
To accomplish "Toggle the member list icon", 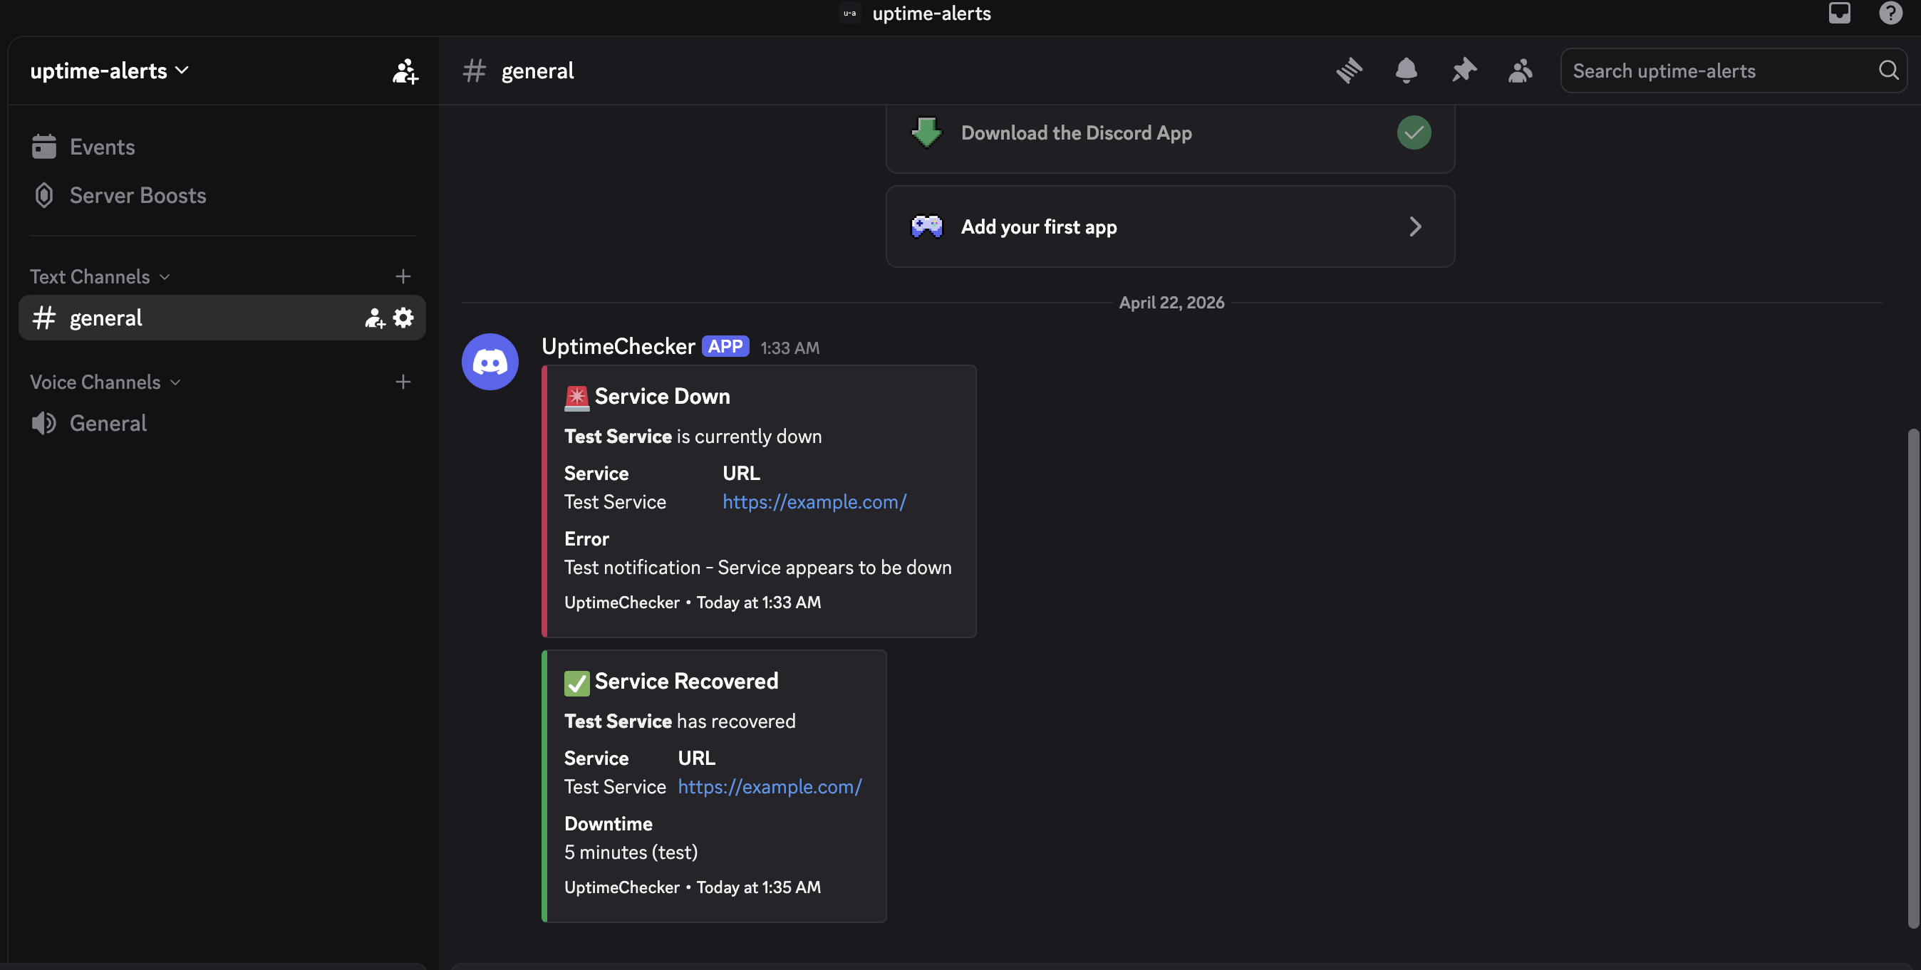I will tap(1520, 71).
